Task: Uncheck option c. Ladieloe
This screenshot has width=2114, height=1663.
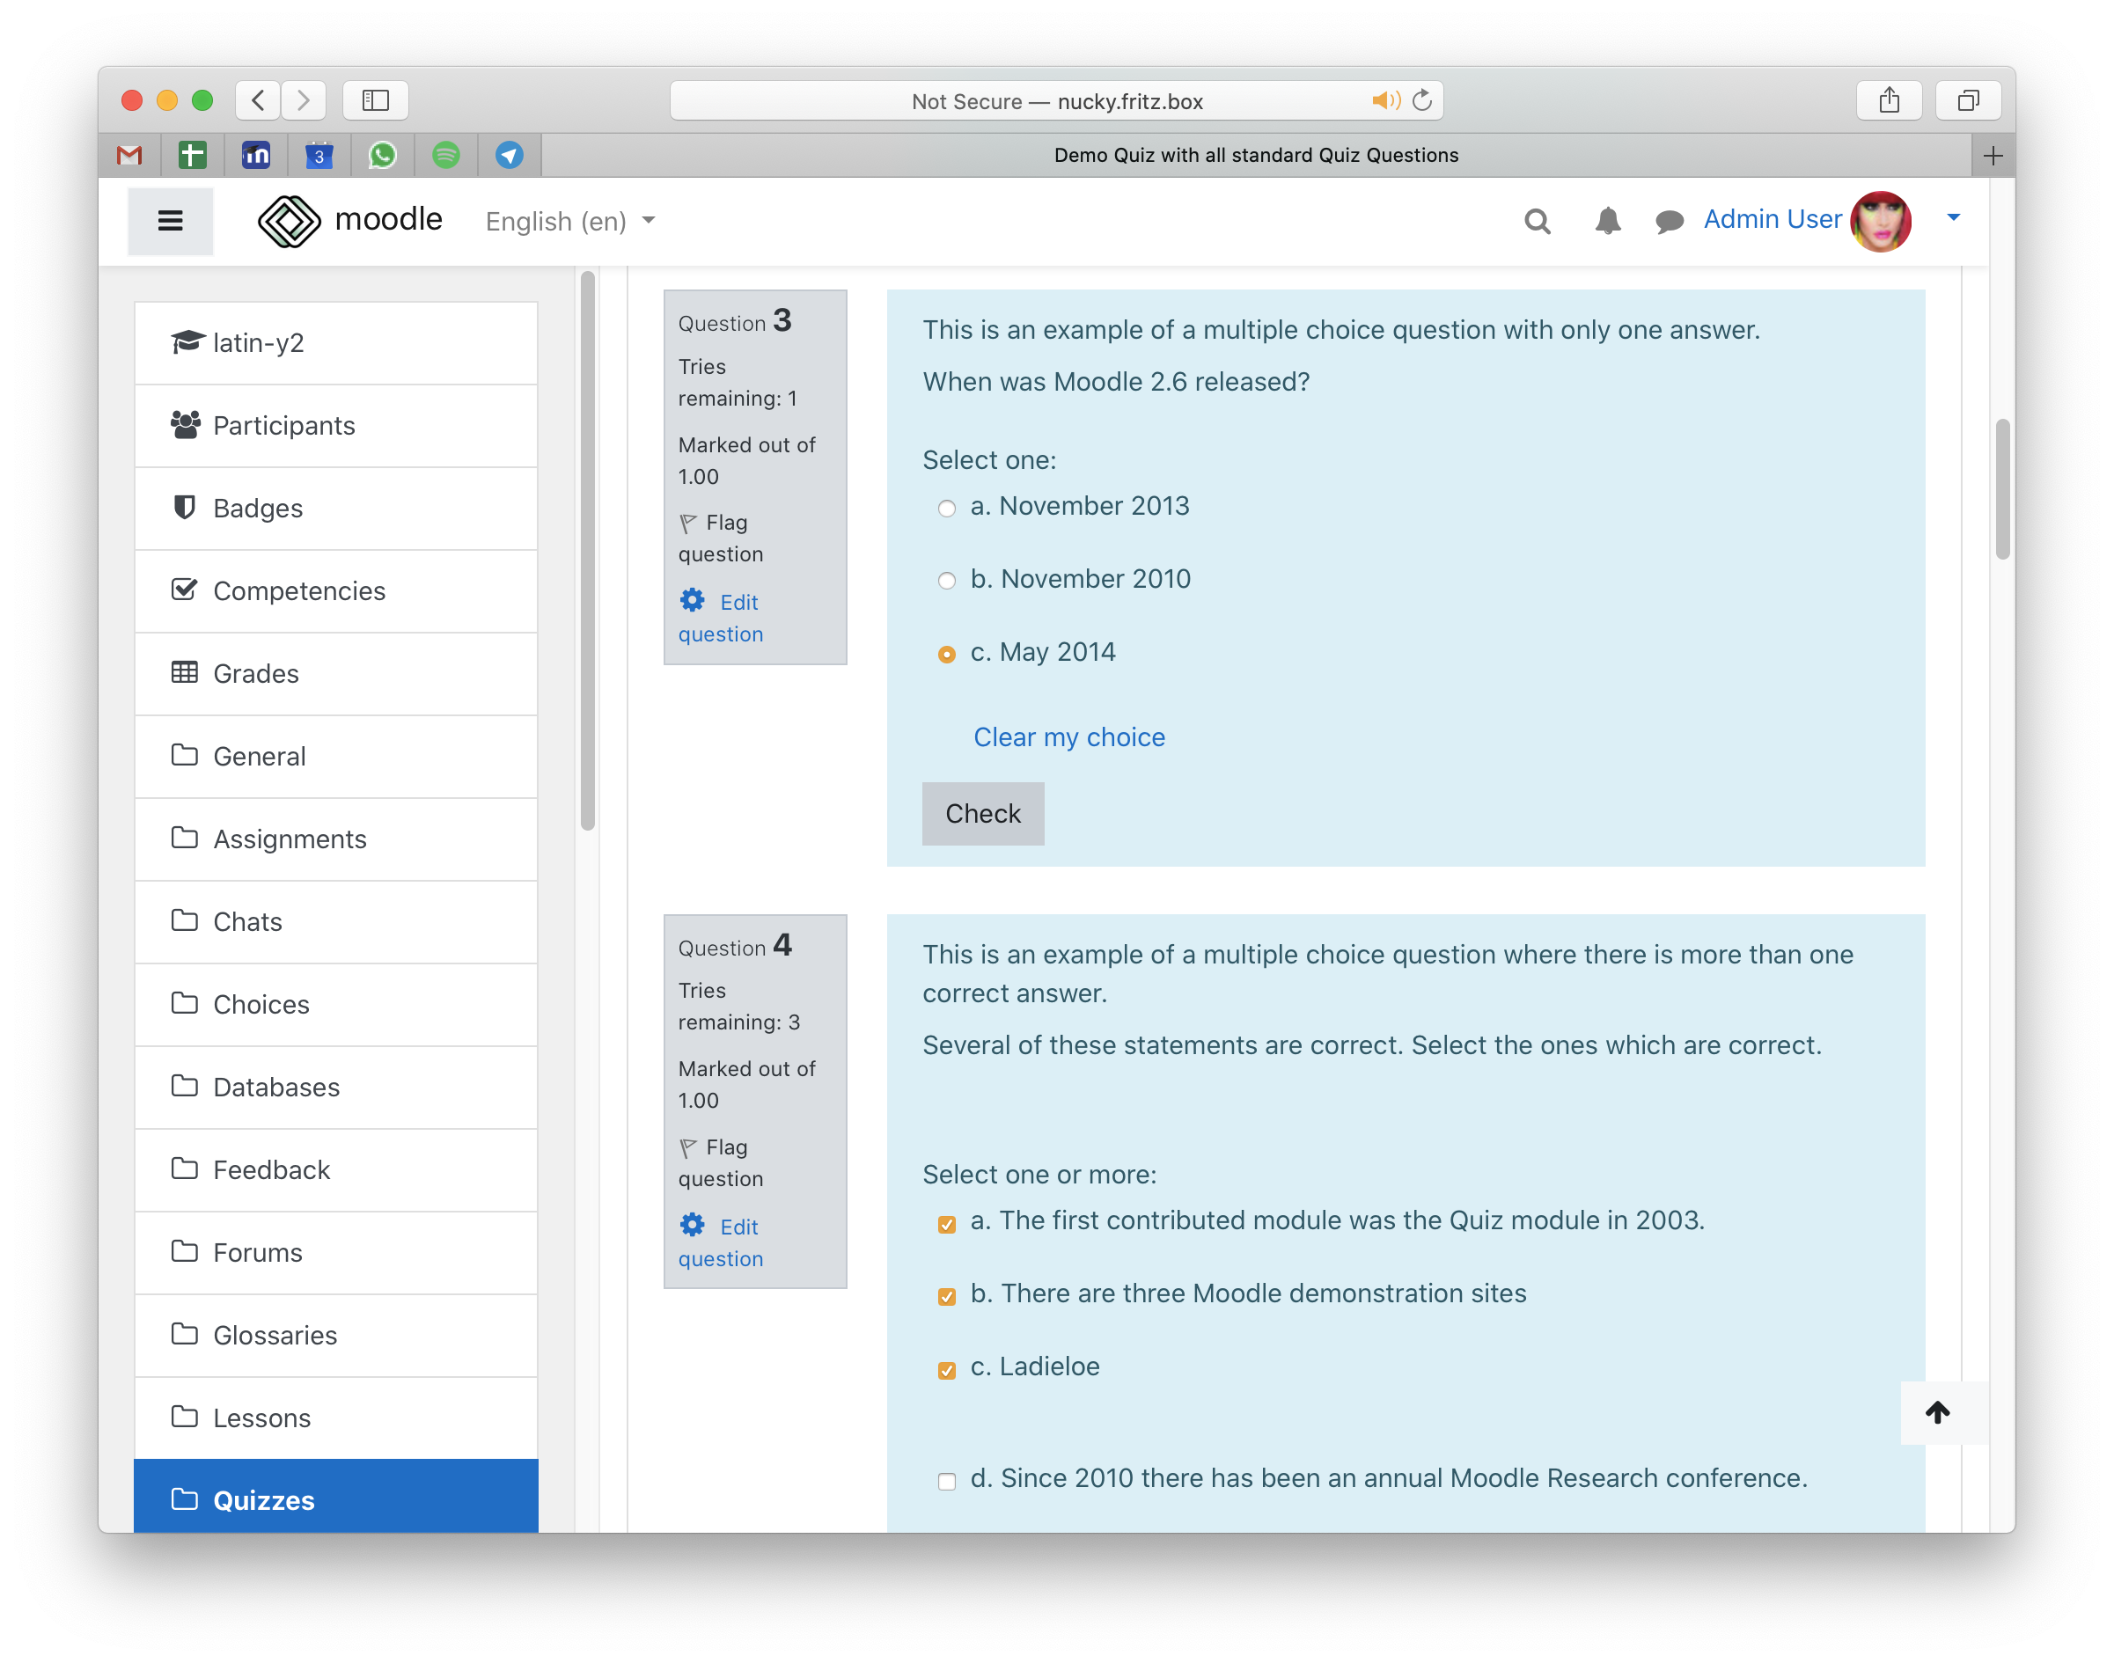Action: click(x=946, y=1370)
